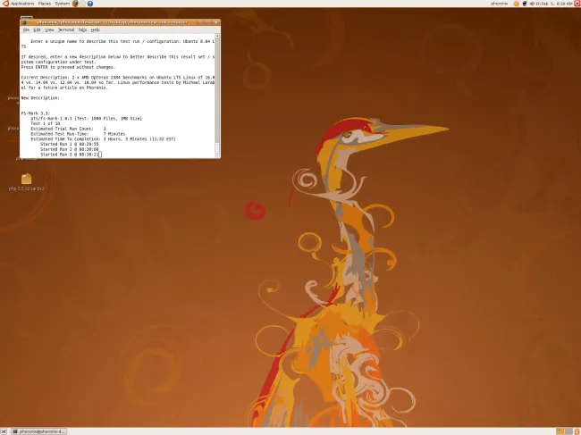Open the terminal File menu
The width and height of the screenshot is (581, 435).
coord(27,29)
